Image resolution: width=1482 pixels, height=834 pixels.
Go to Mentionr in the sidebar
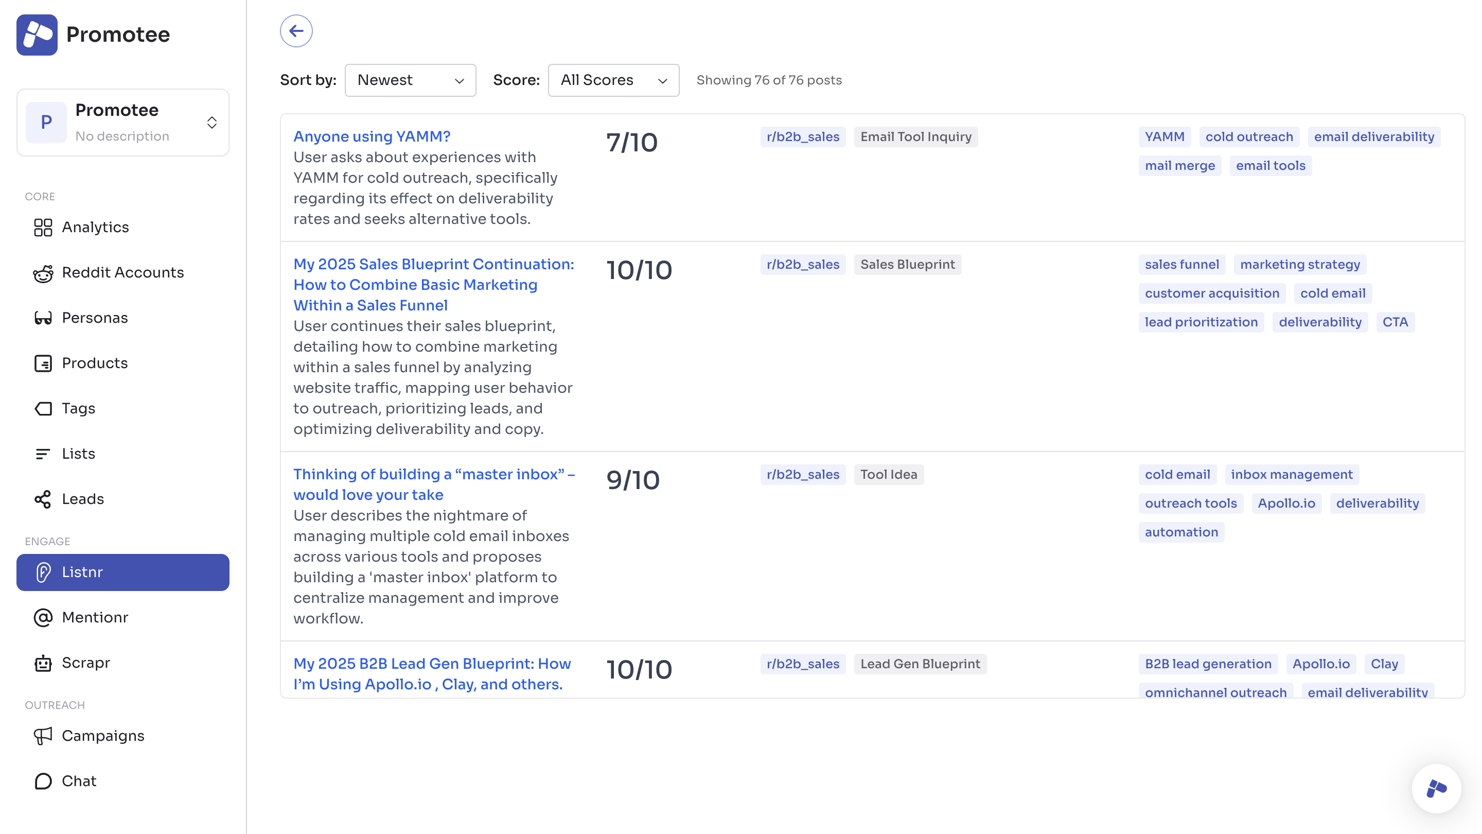(94, 618)
